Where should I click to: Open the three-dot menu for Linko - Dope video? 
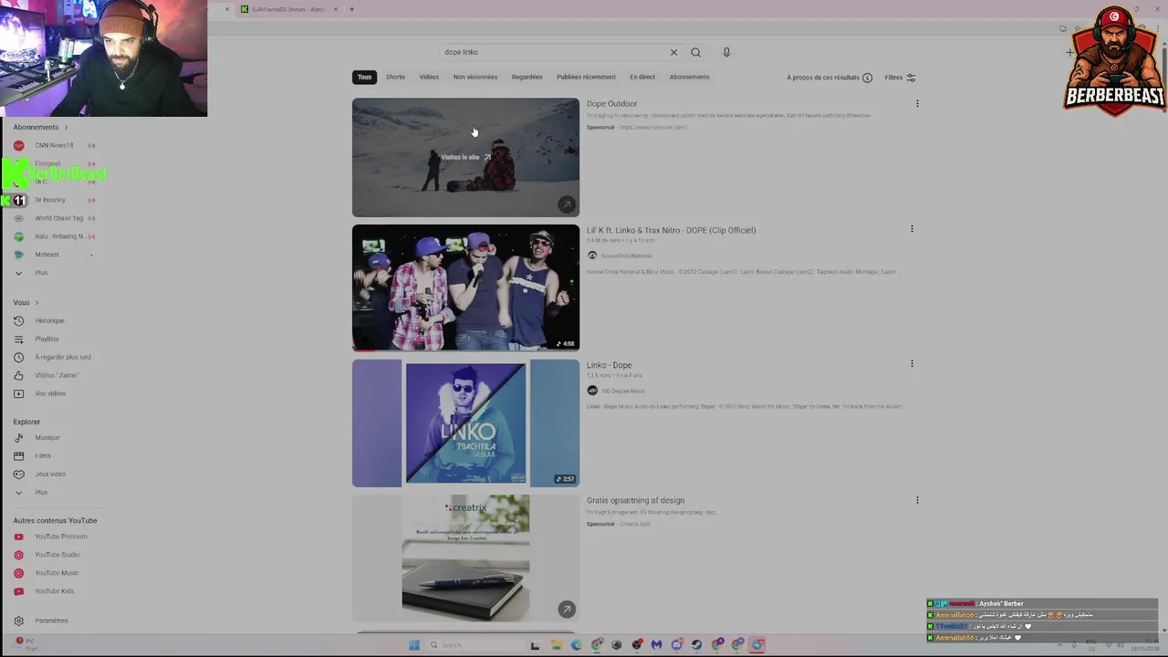tap(912, 363)
